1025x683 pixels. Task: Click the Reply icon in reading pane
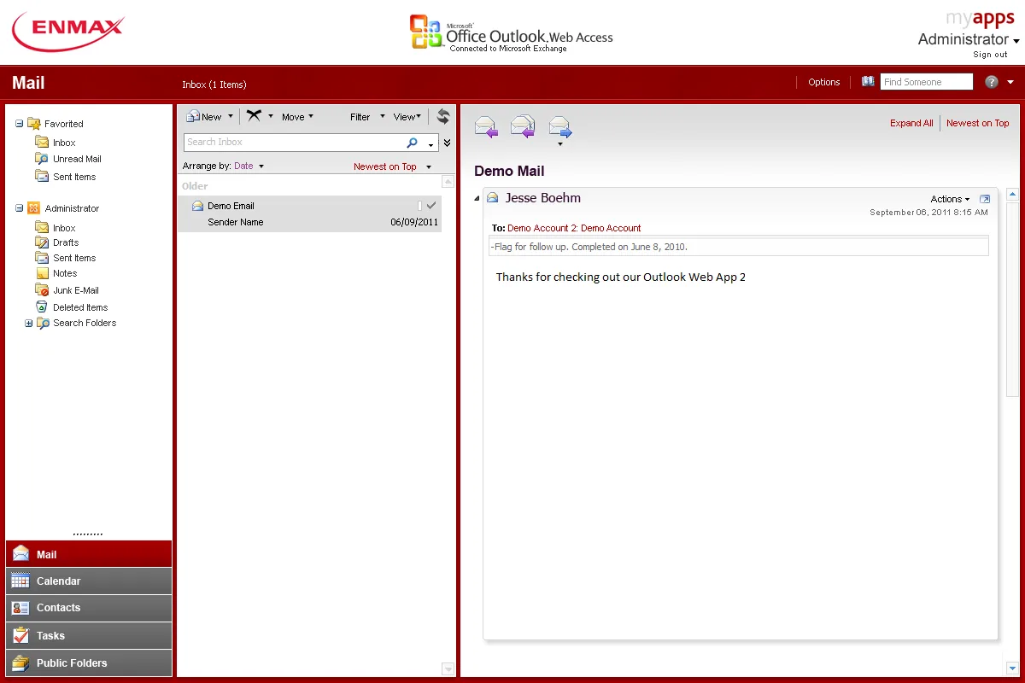point(485,127)
